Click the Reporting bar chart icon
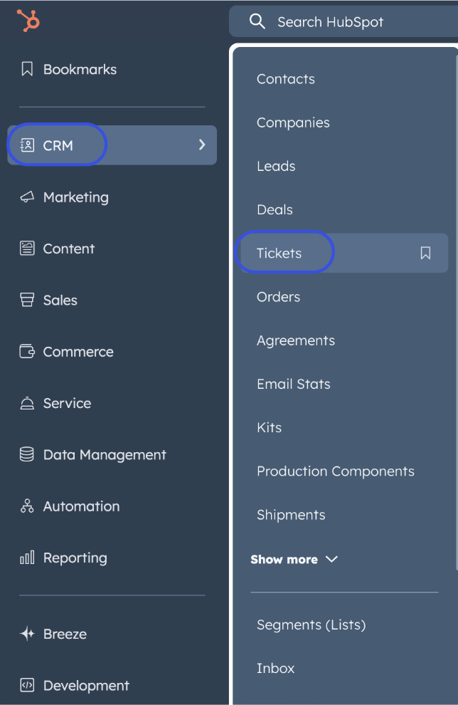458x705 pixels. pos(27,558)
